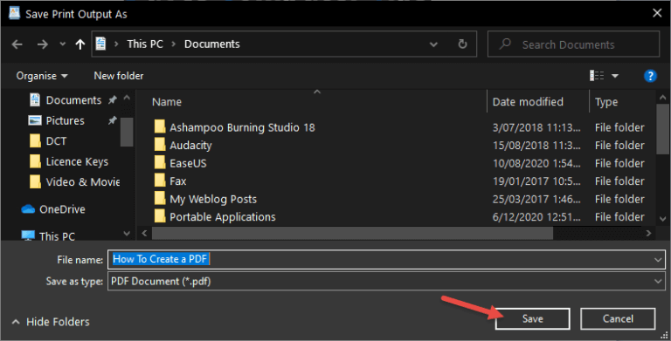Click the view layout icon
The width and height of the screenshot is (671, 341).
point(597,76)
